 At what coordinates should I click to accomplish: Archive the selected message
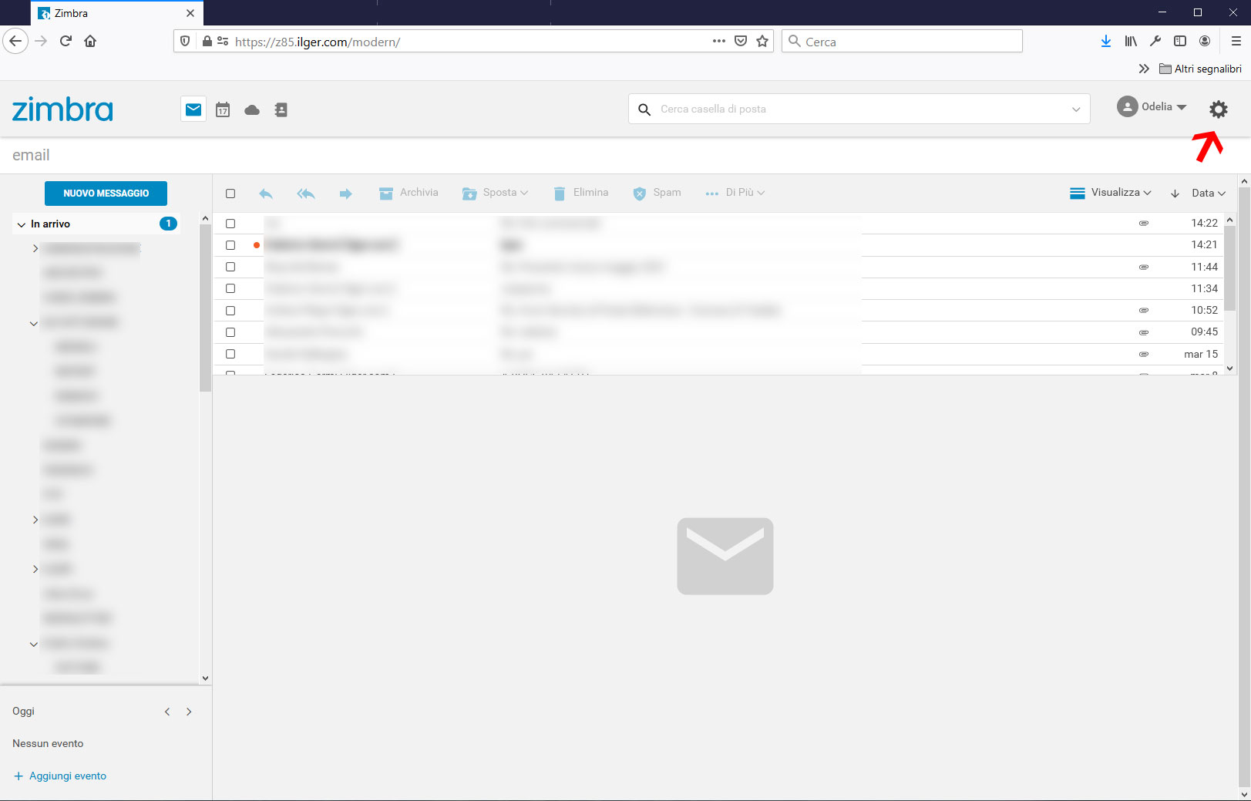pyautogui.click(x=409, y=193)
